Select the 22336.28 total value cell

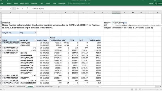click(94, 50)
